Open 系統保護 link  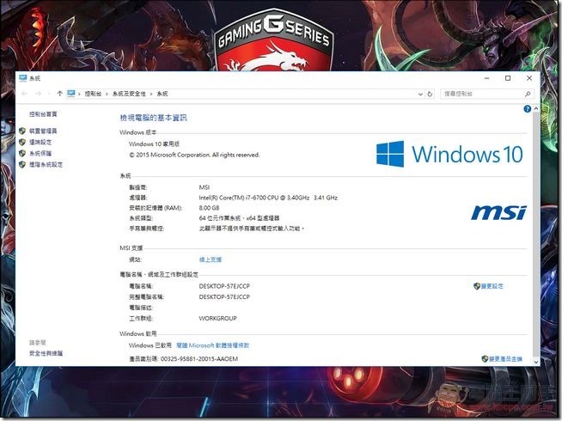pyautogui.click(x=40, y=153)
